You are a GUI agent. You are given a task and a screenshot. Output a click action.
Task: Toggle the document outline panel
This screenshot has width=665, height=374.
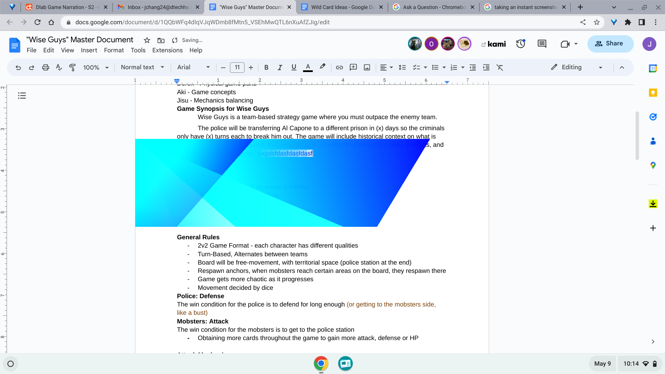tap(22, 96)
